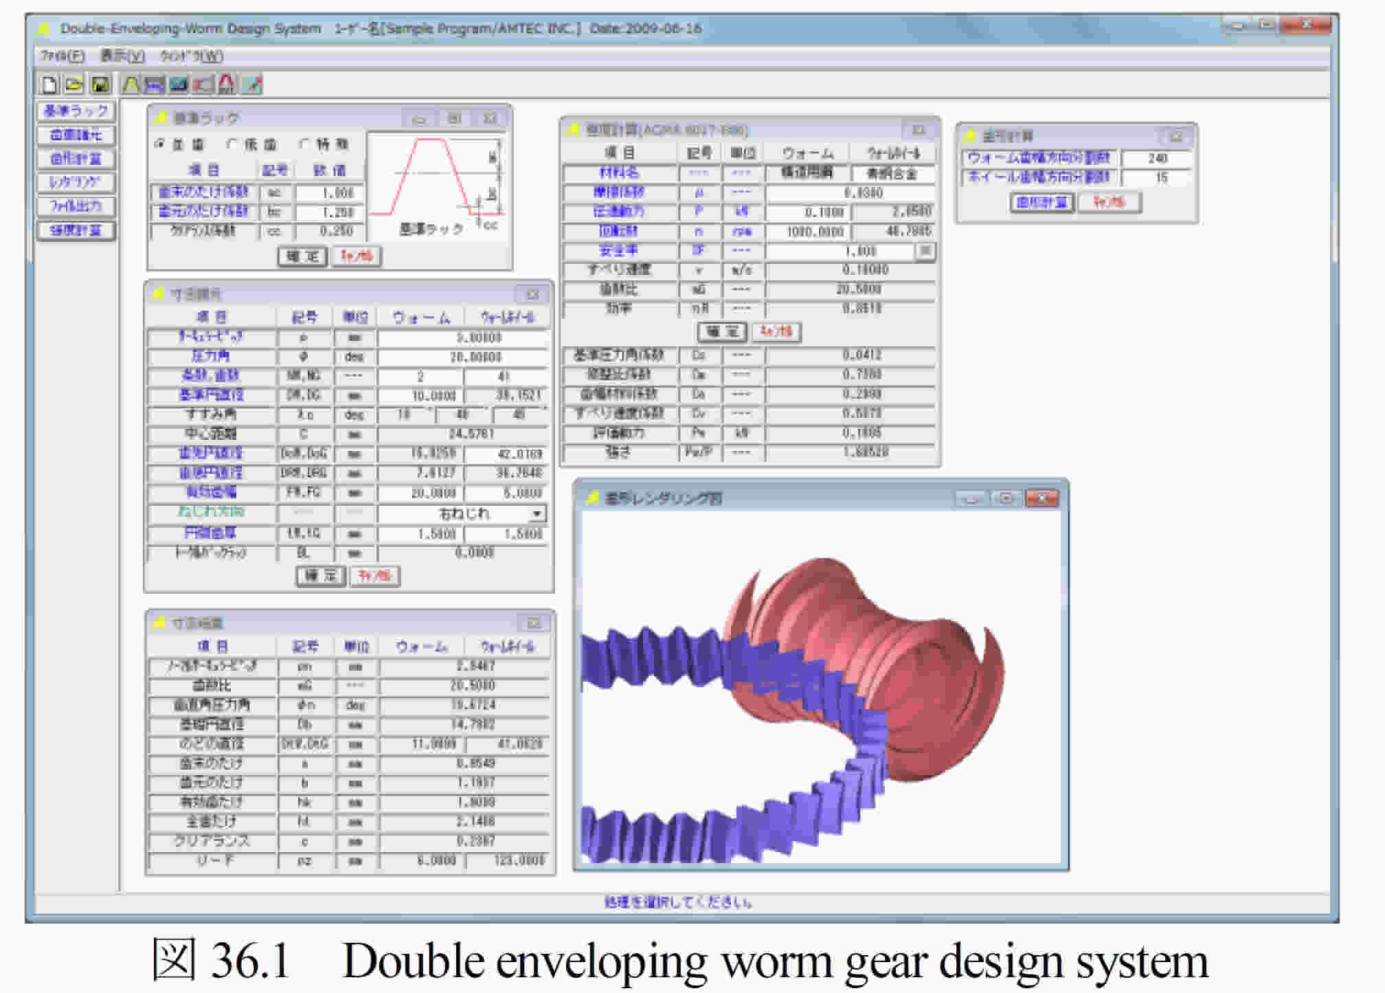Viewport: 1385px width, 993px height.
Task: Click the Save toolbar icon
Action: (x=100, y=85)
